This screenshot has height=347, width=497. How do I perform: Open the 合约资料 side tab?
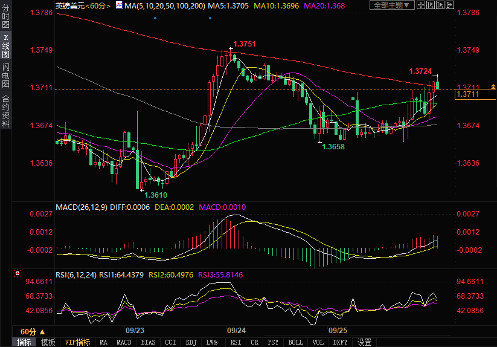pyautogui.click(x=5, y=111)
